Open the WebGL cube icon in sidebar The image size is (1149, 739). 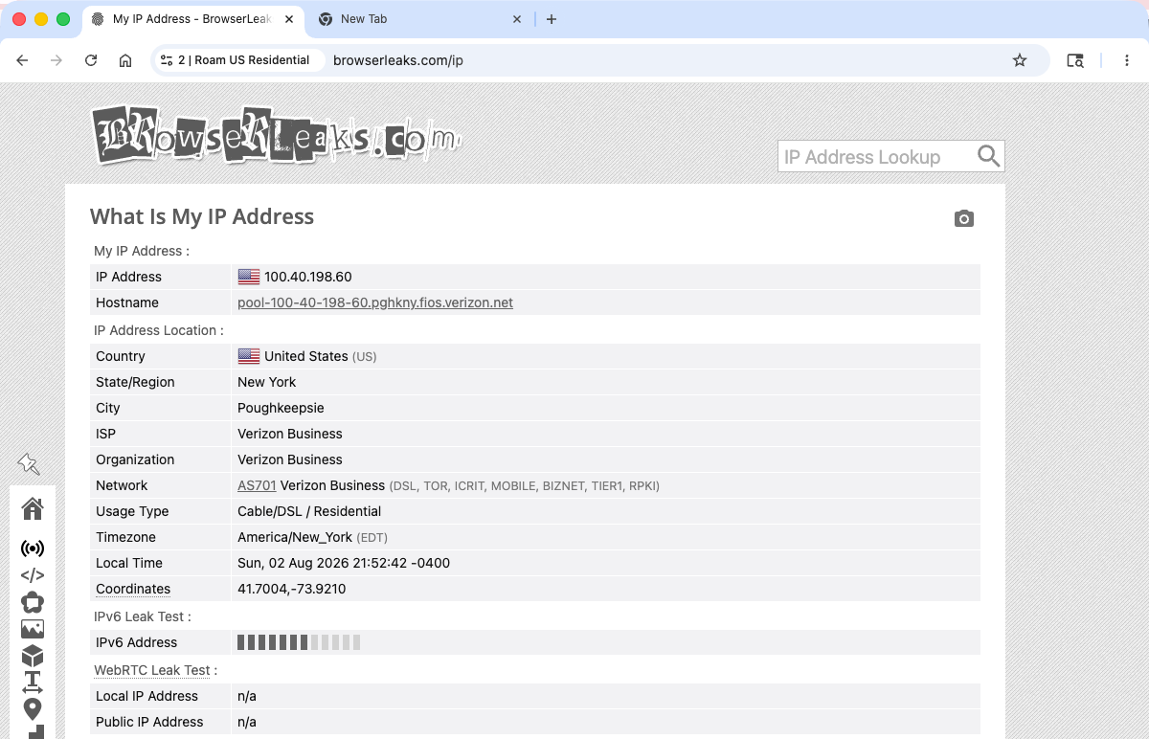pos(33,656)
